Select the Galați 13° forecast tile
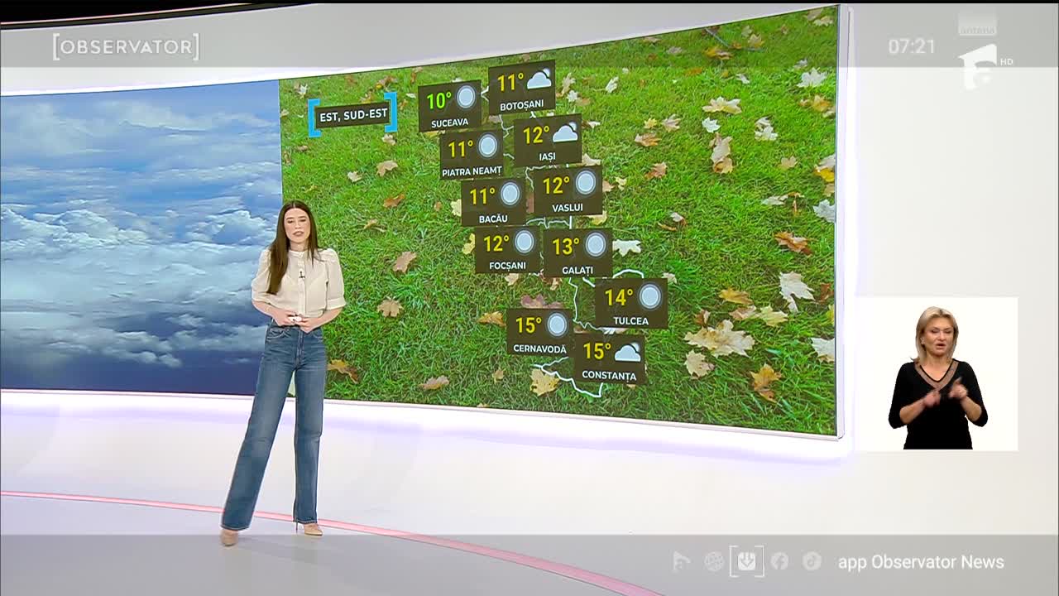Screen dimensions: 1059x596 click(x=577, y=252)
